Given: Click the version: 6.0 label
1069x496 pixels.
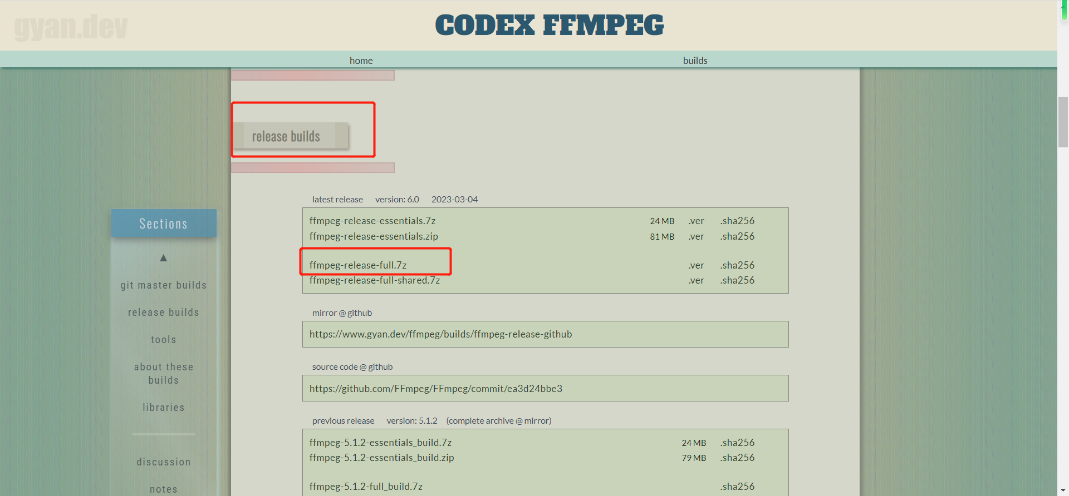Looking at the screenshot, I should (397, 200).
